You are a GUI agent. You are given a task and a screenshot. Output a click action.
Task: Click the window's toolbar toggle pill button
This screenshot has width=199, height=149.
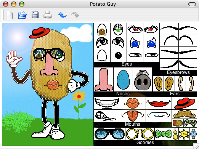pos(192,4)
